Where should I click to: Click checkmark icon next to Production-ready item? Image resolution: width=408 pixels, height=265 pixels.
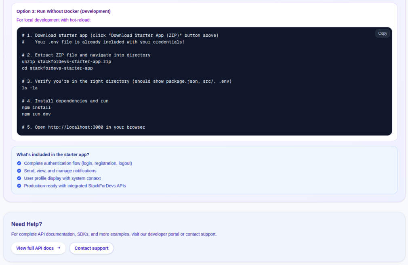pyautogui.click(x=19, y=186)
